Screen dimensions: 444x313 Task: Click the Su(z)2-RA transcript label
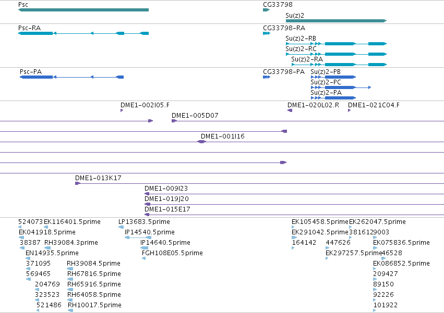[x=307, y=59]
